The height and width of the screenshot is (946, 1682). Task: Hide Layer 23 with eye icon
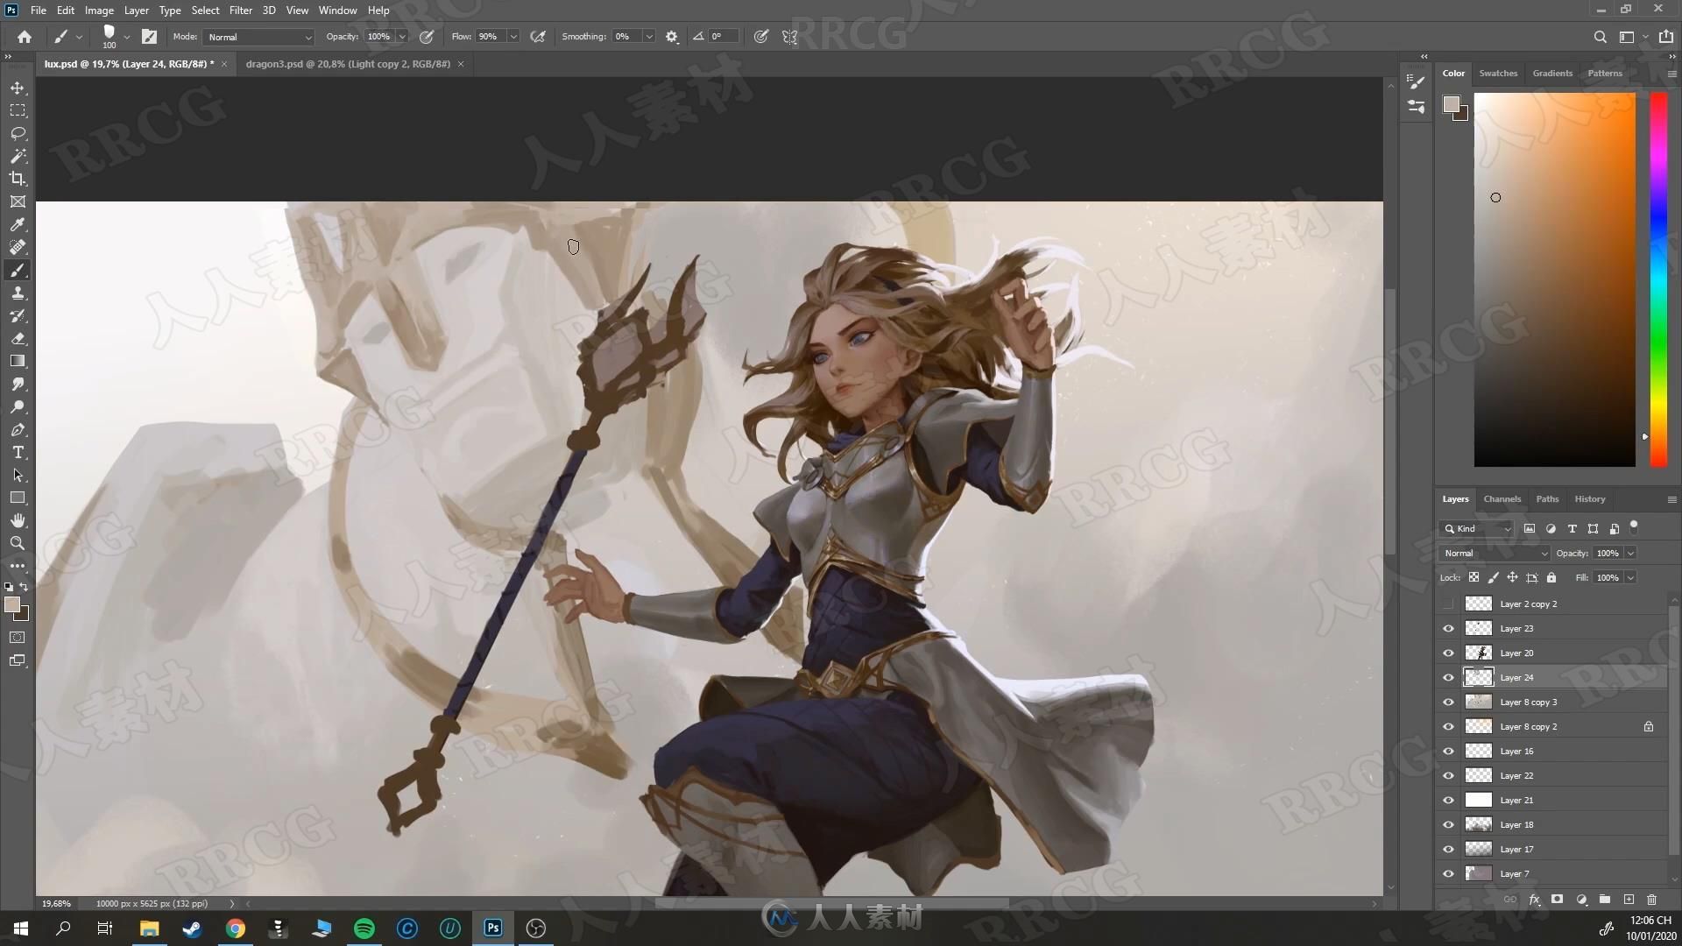[1448, 628]
